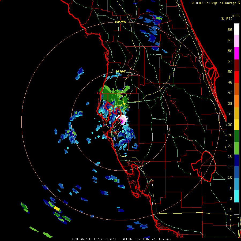Click the 26 legend value label
241x241 pixels.
click(230, 135)
